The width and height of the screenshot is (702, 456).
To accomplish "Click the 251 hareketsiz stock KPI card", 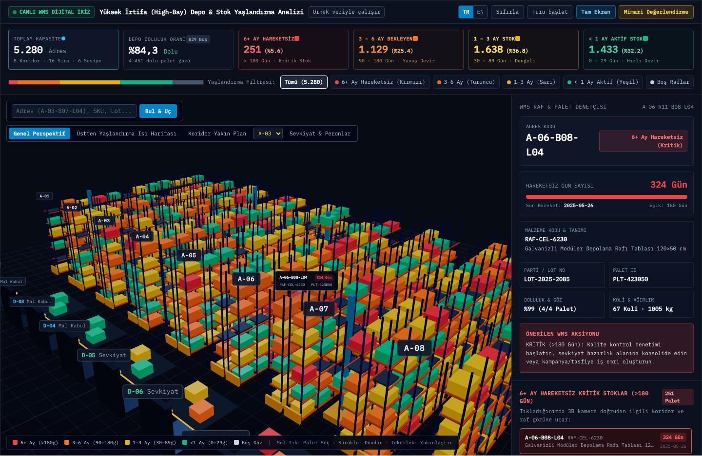I will click(x=293, y=50).
